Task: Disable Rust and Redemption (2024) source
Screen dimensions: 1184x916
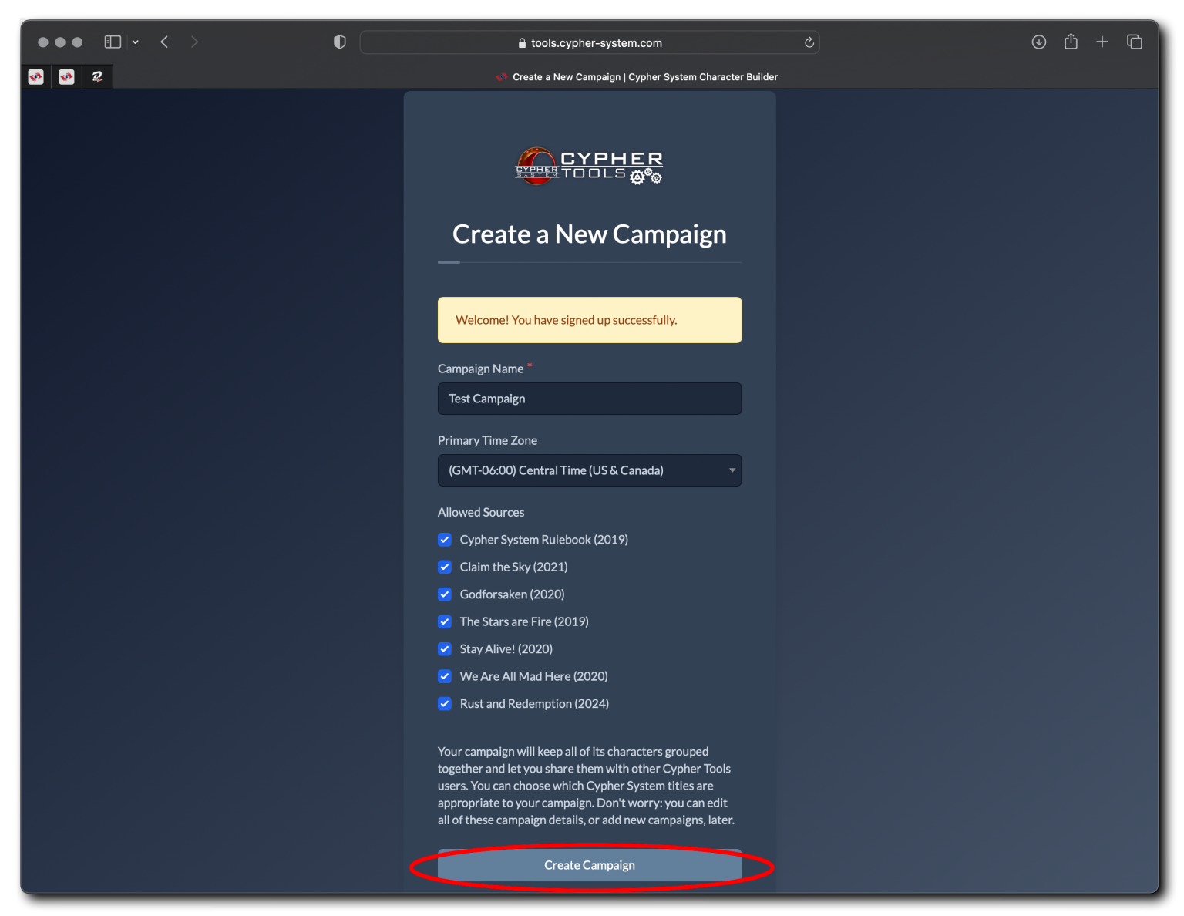Action: coord(445,704)
